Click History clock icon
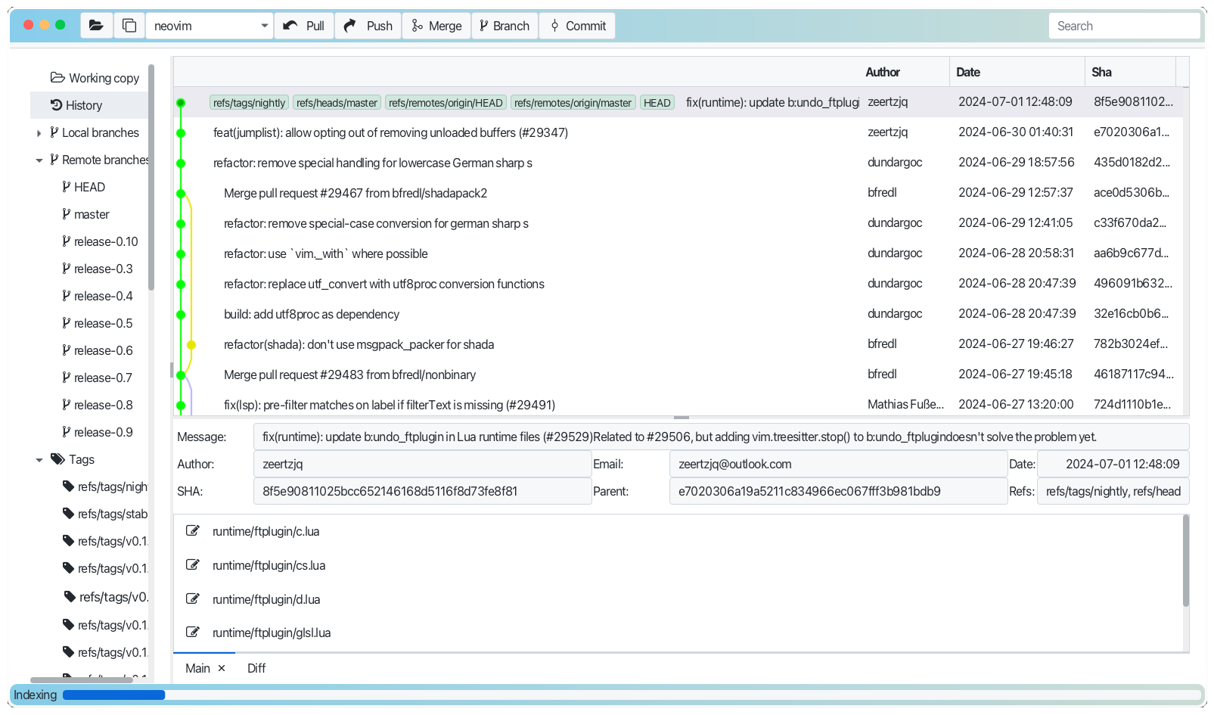This screenshot has height=715, width=1214. click(56, 104)
